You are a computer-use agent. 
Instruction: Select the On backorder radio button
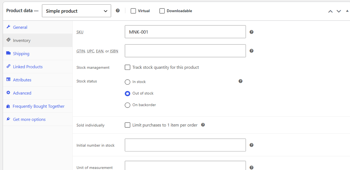(127, 105)
